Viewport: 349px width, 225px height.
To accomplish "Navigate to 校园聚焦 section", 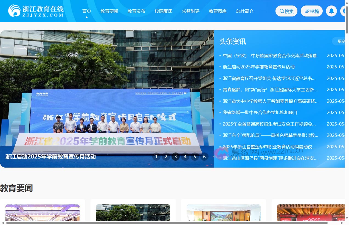I will point(164,11).
